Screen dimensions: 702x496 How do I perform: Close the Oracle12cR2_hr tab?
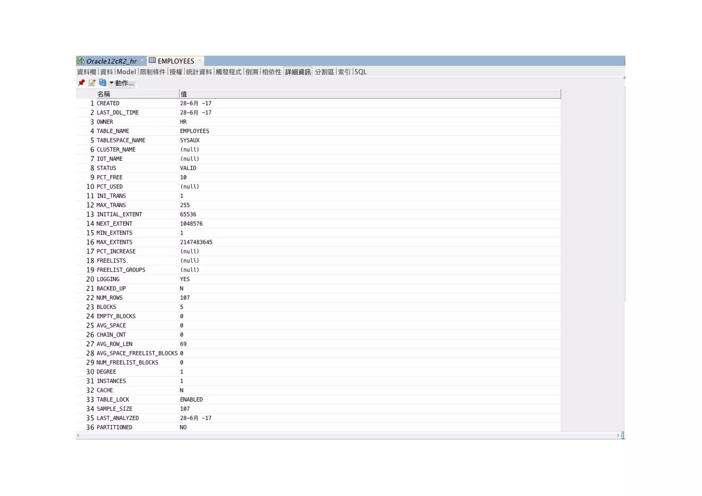[142, 60]
